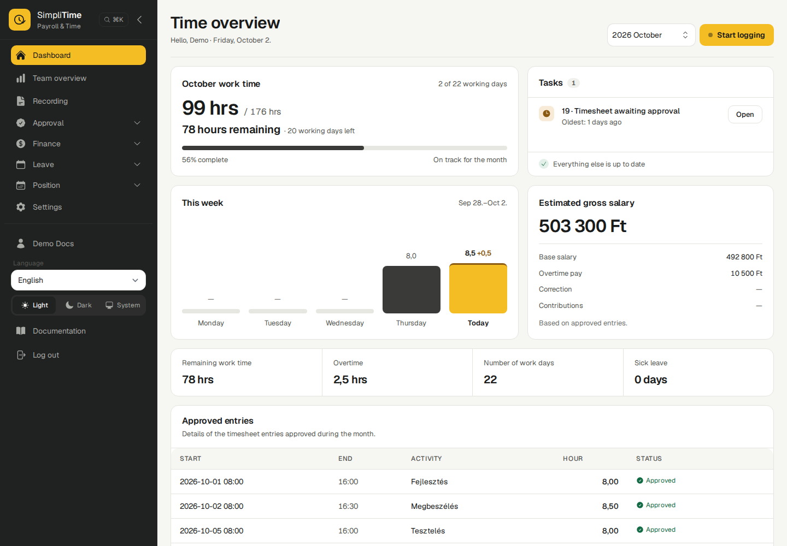This screenshot has width=787, height=546.
Task: Click the Leave calendar icon
Action: coord(21,164)
